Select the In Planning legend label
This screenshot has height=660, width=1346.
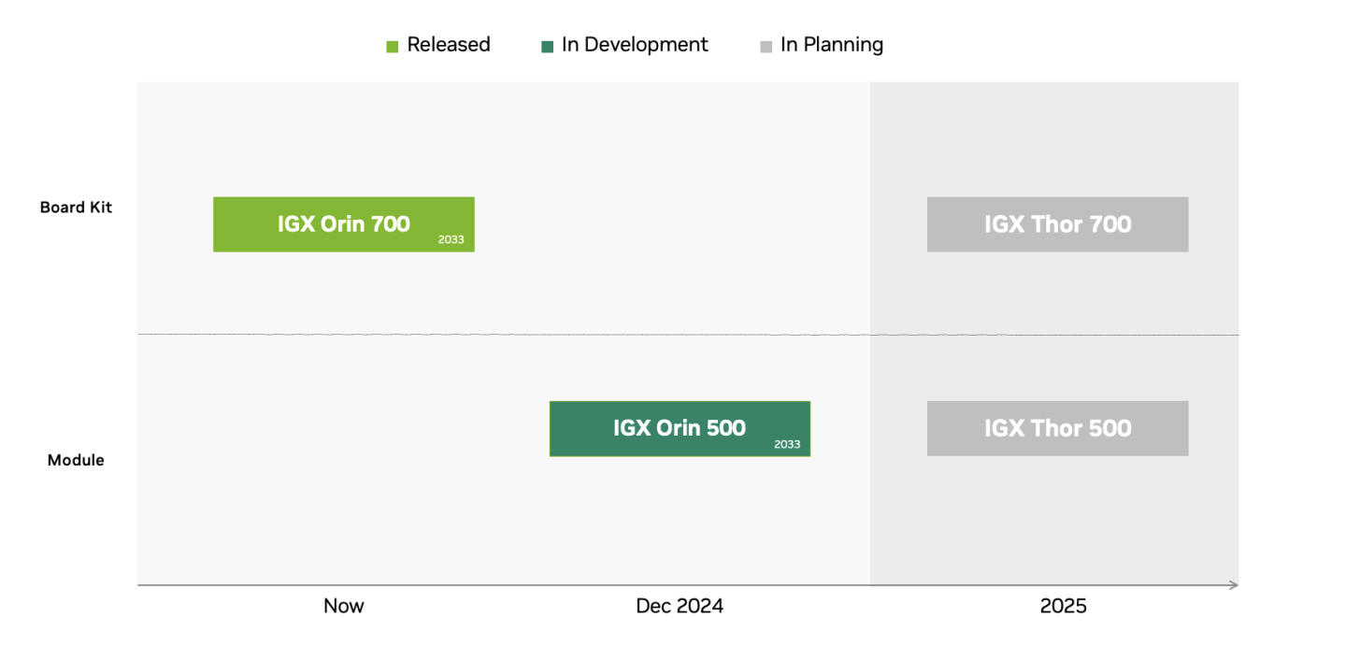point(832,45)
